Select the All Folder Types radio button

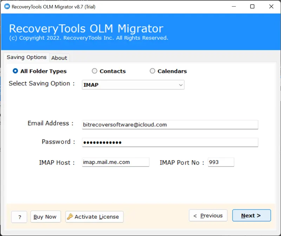pos(15,71)
